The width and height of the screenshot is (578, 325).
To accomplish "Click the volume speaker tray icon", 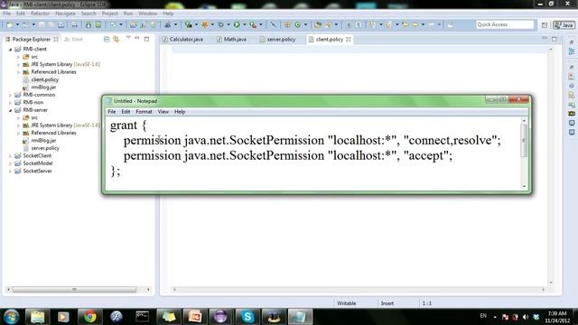I will (x=526, y=317).
